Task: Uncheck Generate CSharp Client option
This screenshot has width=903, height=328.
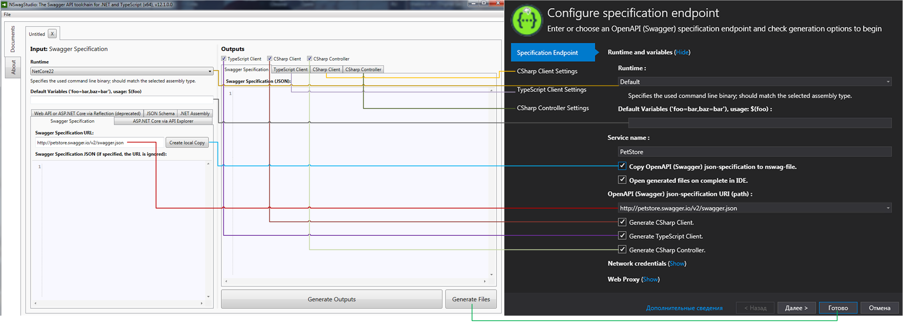Action: (622, 222)
